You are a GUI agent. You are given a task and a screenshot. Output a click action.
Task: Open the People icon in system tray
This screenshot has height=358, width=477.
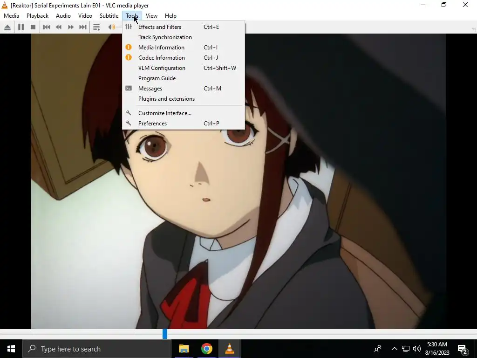(x=378, y=349)
